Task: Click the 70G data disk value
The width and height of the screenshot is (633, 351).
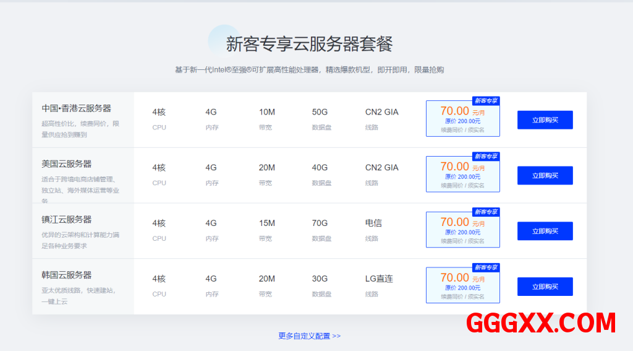Action: (320, 223)
